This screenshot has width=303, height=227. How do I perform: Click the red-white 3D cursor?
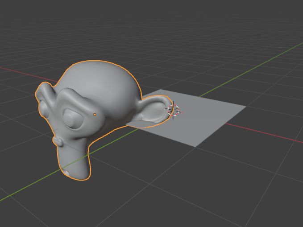[x=173, y=111]
